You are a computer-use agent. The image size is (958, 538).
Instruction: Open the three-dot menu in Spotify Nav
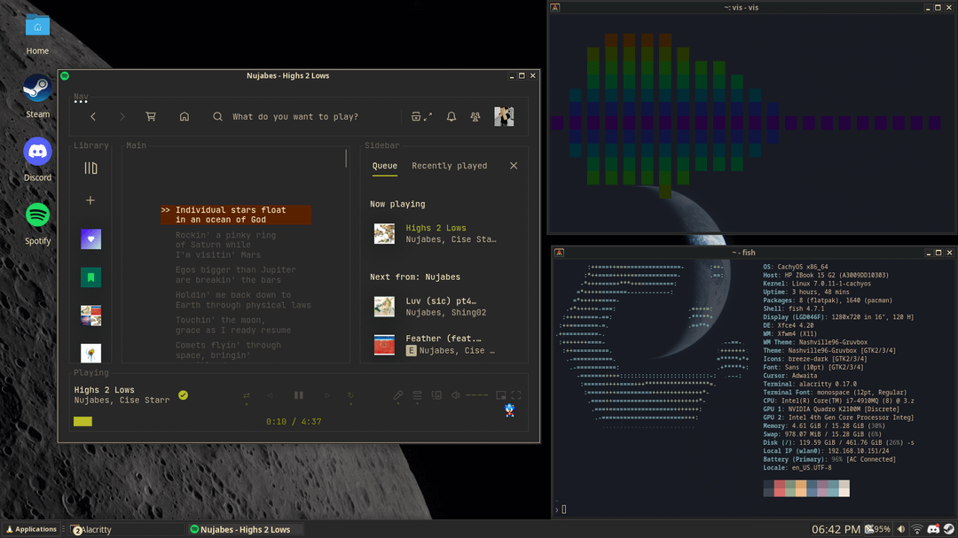pos(81,101)
